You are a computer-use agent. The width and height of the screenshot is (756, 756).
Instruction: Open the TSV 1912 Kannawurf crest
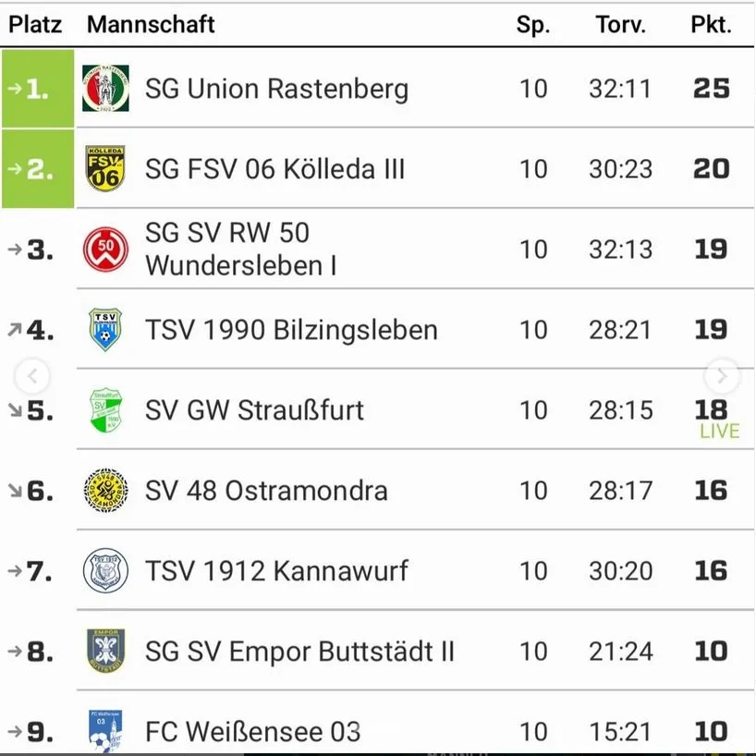coord(105,571)
